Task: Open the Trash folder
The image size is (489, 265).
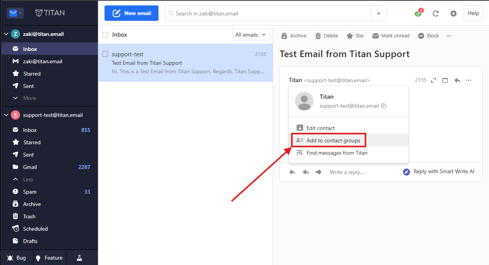Action: tap(49, 216)
